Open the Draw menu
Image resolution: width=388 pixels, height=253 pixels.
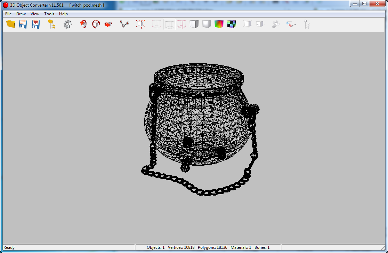tap(21, 14)
